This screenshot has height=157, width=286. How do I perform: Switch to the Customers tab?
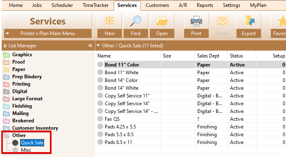(x=157, y=5)
